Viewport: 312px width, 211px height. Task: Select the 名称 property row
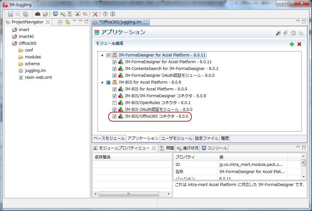pos(237,172)
